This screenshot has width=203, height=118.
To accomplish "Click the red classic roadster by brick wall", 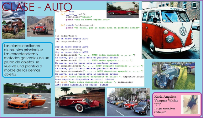I will click(x=80, y=102).
